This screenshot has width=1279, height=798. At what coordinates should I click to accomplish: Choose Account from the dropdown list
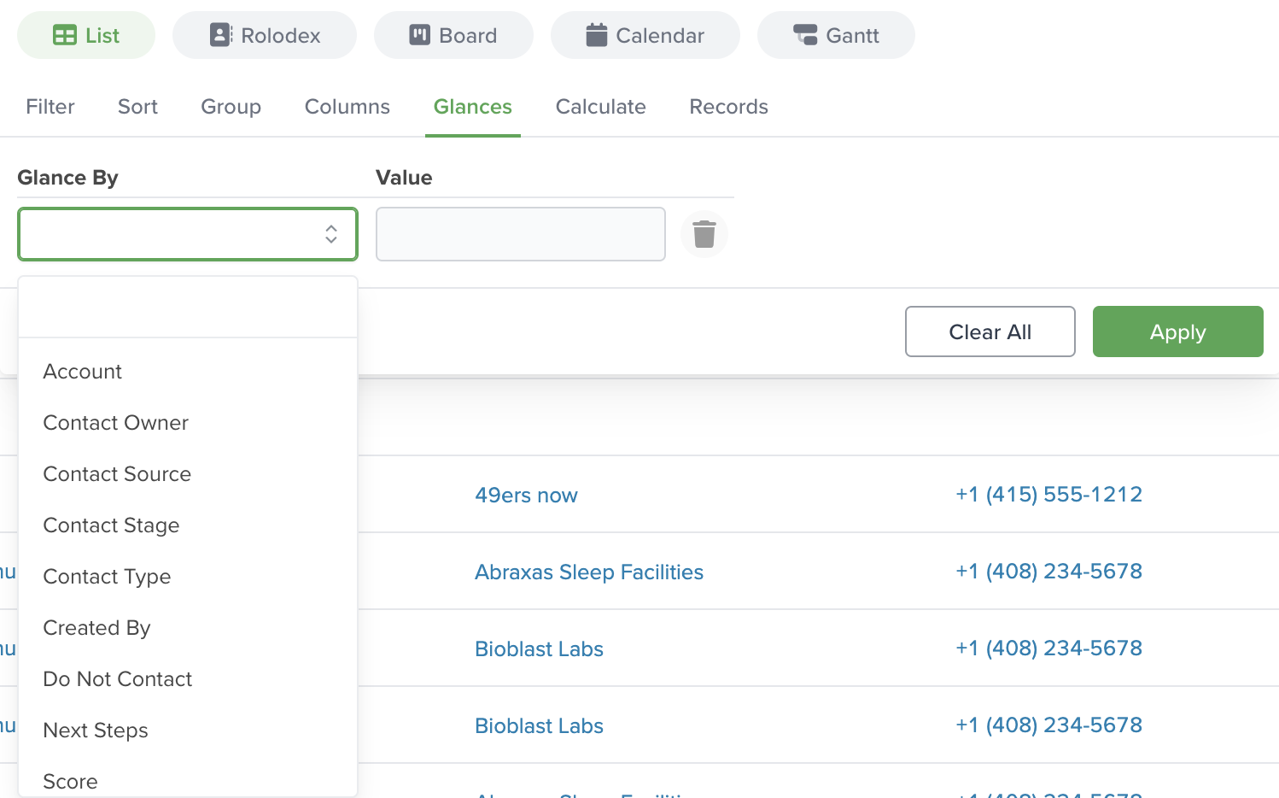click(188, 372)
